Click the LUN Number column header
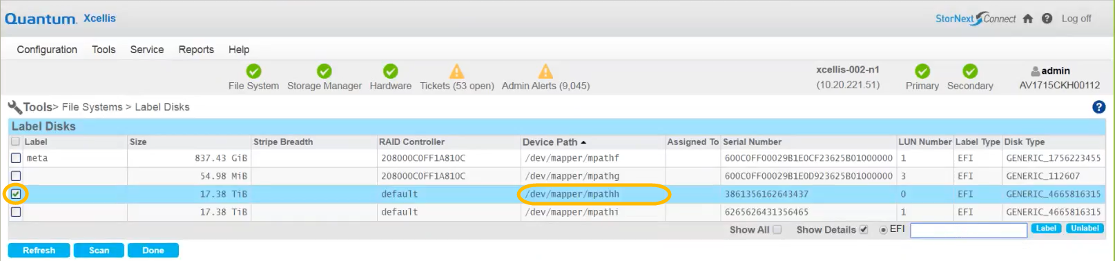 click(x=925, y=142)
